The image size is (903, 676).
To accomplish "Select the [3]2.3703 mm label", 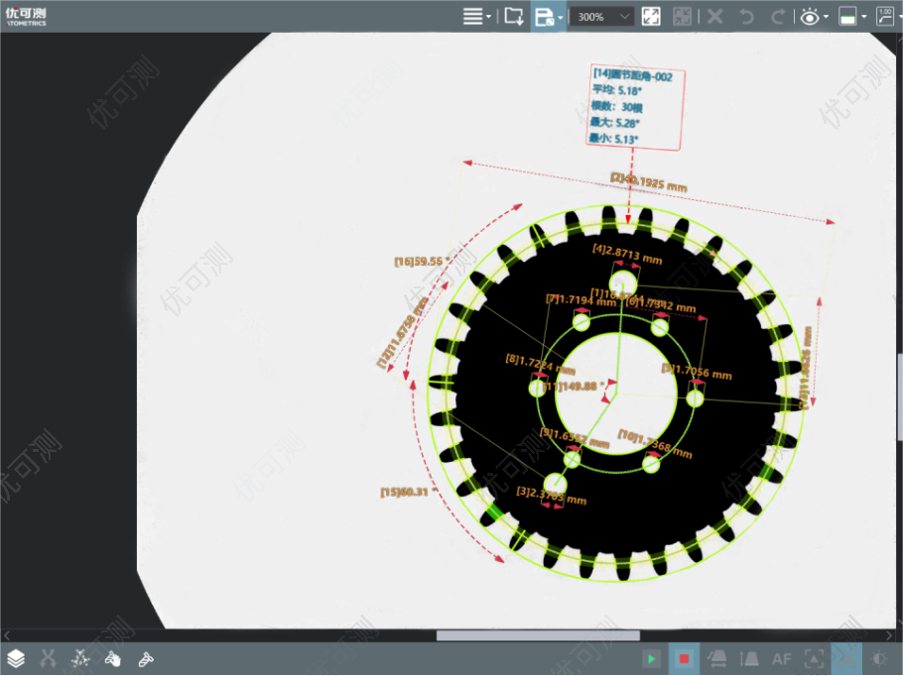I will point(551,496).
